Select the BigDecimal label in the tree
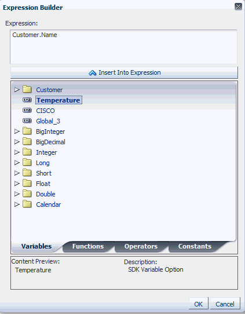 [50, 142]
